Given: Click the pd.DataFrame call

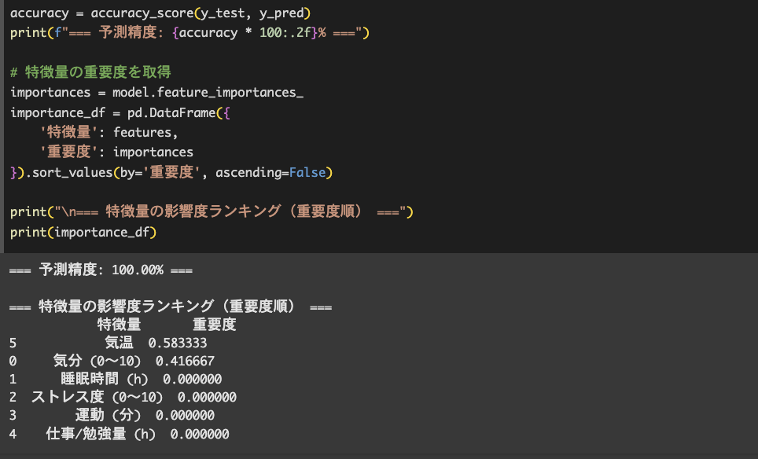Looking at the screenshot, I should (178, 112).
